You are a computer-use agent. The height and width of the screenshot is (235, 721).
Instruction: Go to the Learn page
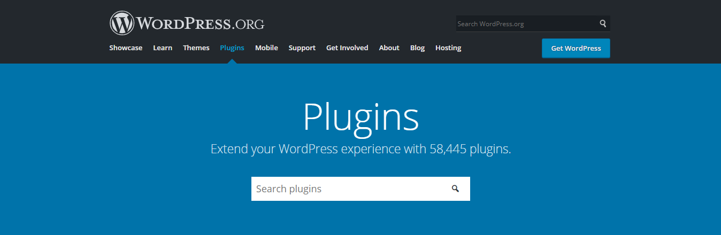(x=163, y=48)
